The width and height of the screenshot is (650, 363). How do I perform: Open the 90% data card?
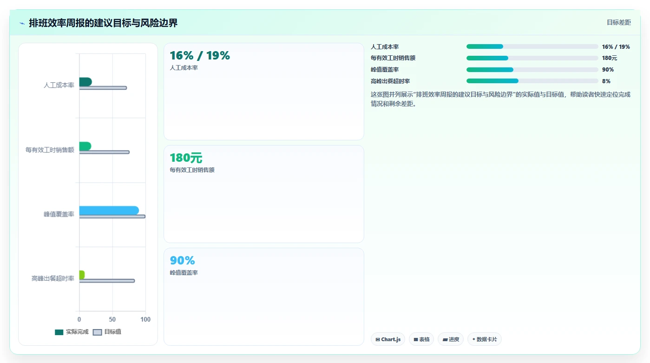click(264, 297)
